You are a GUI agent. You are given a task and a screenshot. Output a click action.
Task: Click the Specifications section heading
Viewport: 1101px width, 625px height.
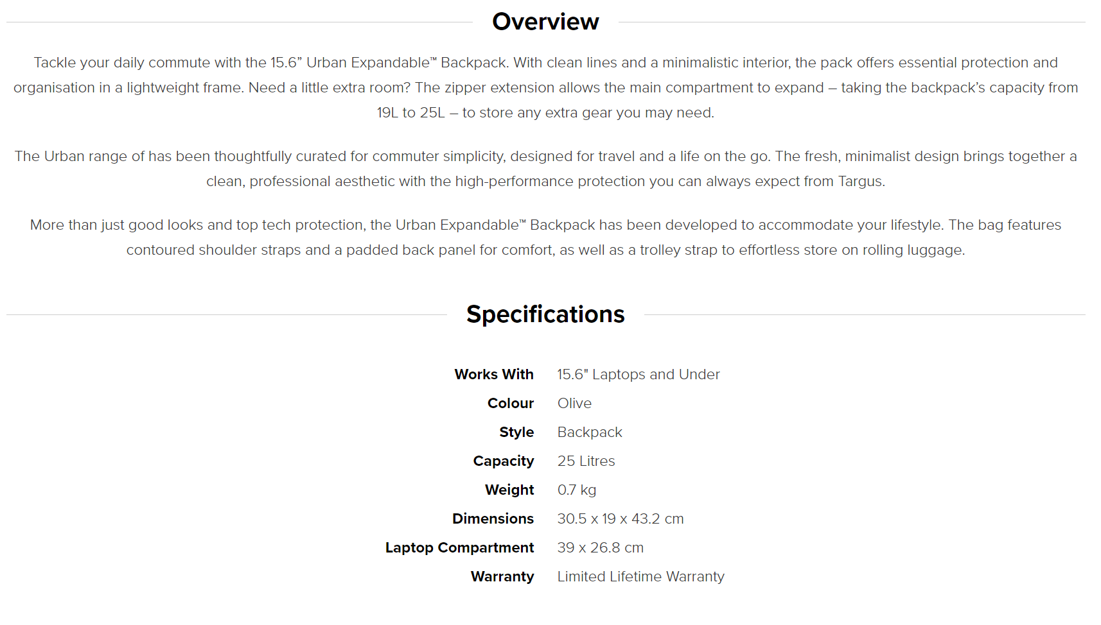pyautogui.click(x=545, y=314)
